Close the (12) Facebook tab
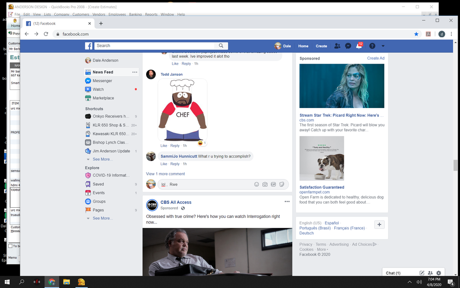Viewport: 460px width, 288px height. pos(89,24)
